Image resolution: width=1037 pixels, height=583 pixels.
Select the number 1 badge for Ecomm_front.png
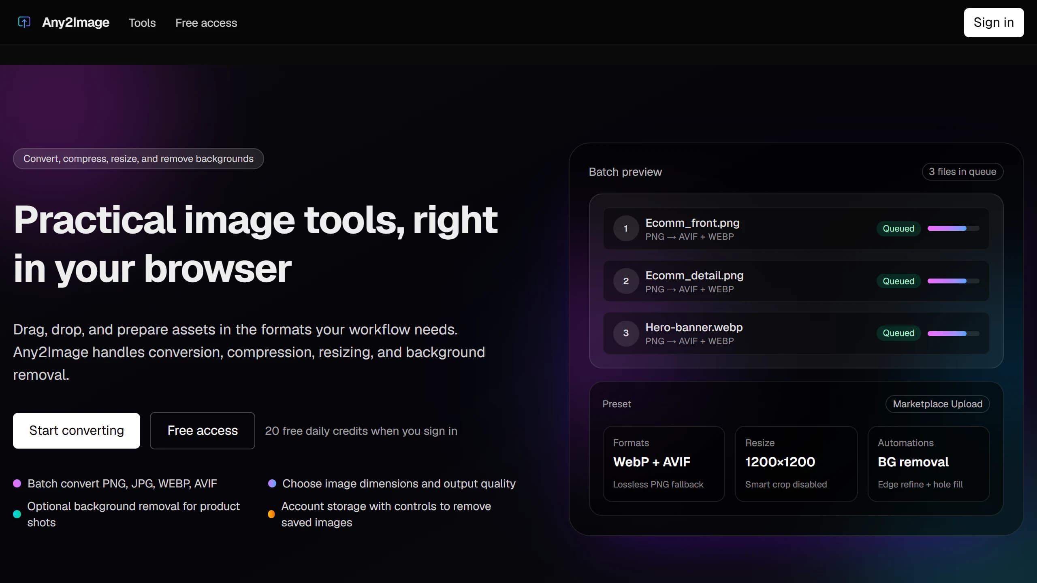pos(626,228)
